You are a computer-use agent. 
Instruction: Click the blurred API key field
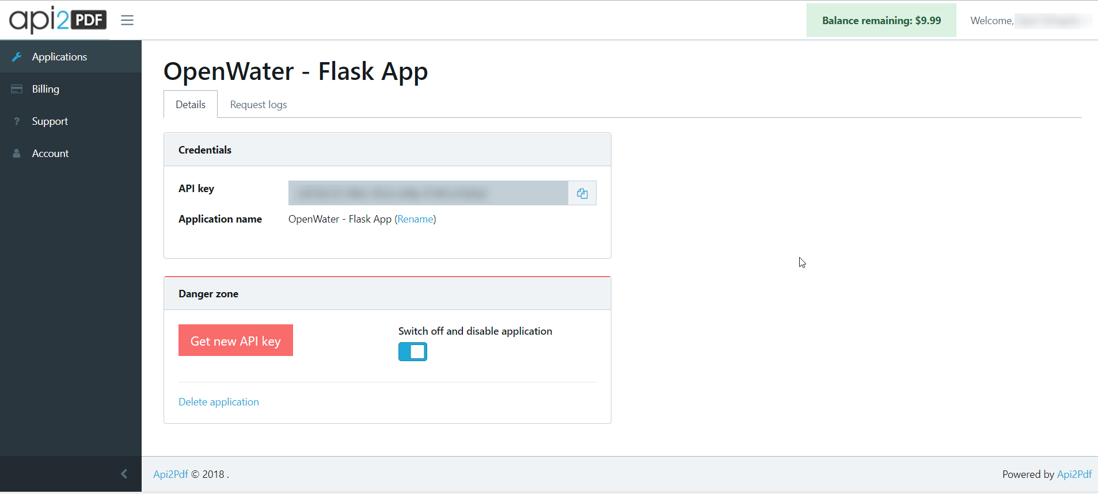tap(428, 193)
